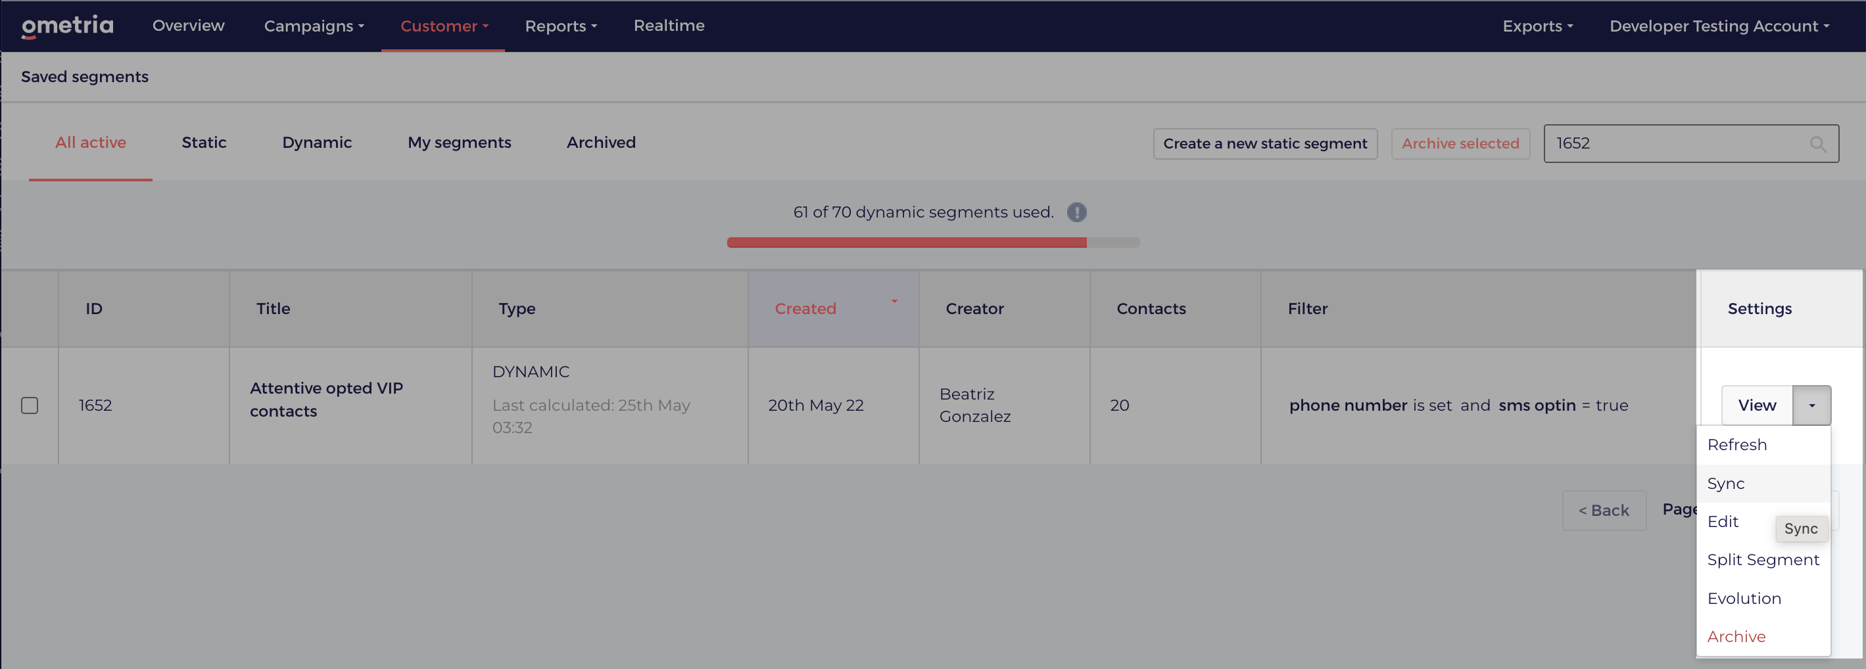Select the All active tab

91,143
